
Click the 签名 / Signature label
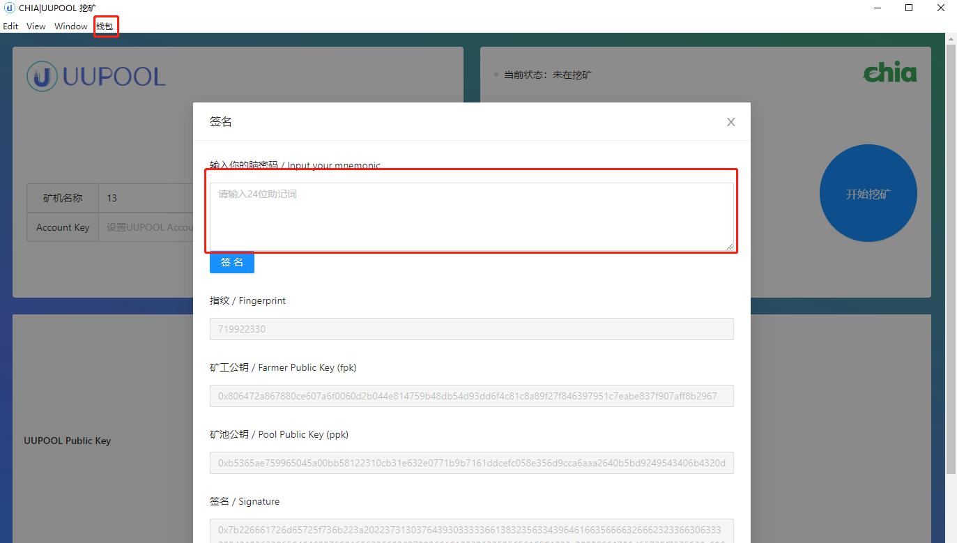coord(245,501)
